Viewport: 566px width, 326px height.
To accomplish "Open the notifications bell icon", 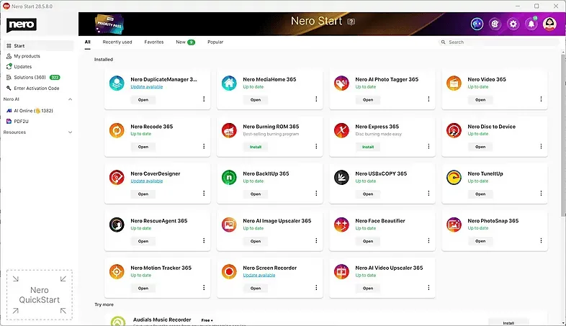I will pyautogui.click(x=531, y=24).
